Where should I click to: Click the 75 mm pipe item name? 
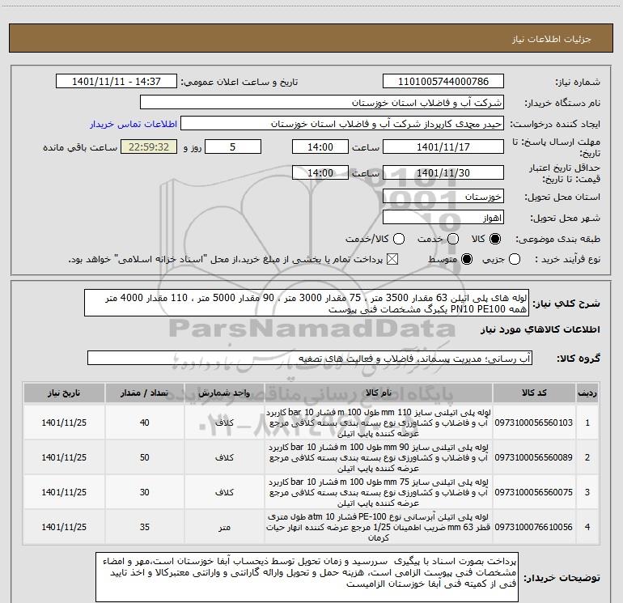click(x=379, y=492)
